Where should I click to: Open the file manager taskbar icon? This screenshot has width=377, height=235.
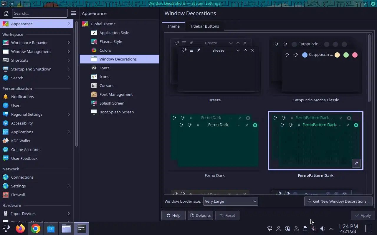(x=66, y=229)
